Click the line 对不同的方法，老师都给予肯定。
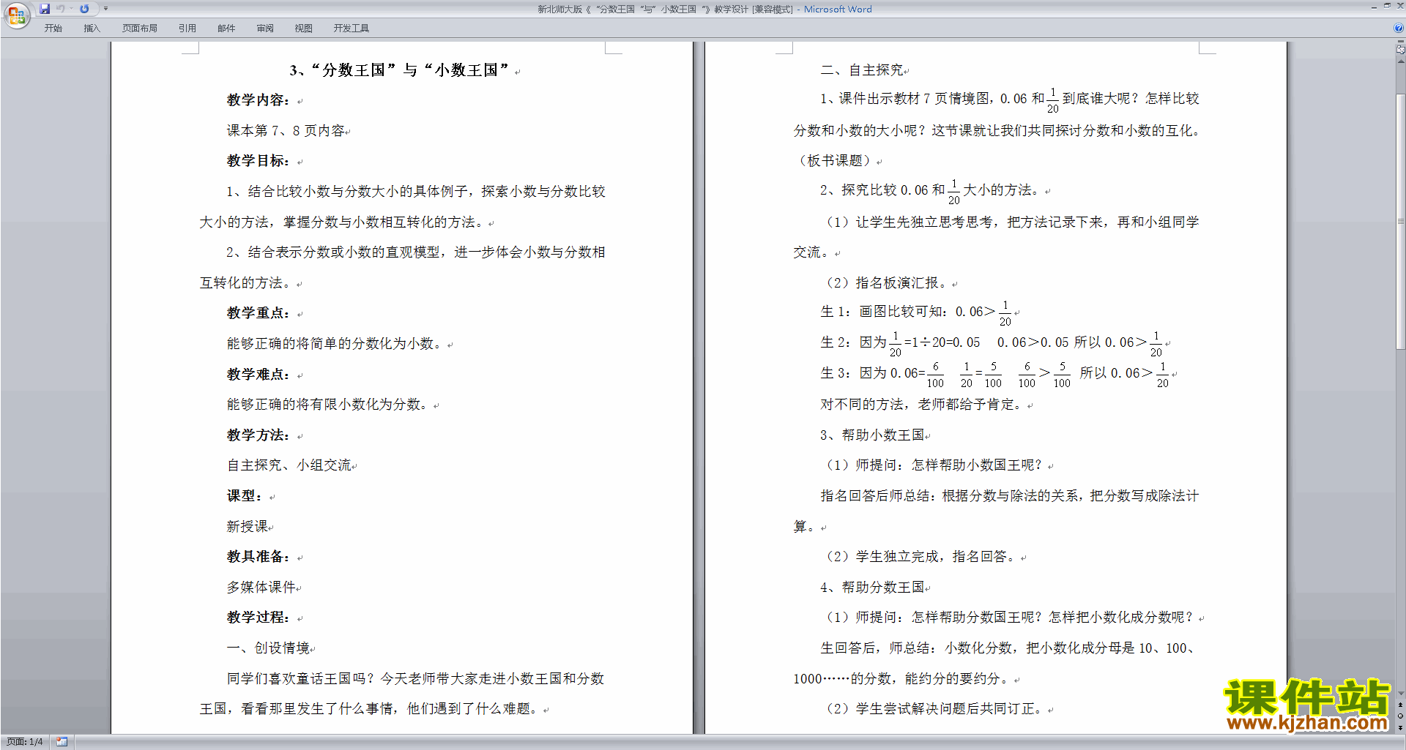1406x750 pixels. coord(923,405)
